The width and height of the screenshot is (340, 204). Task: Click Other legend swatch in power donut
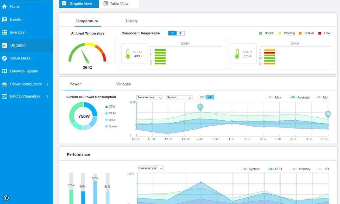pyautogui.click(x=106, y=120)
